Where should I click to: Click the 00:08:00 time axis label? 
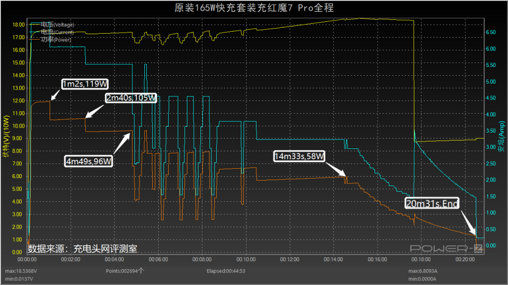[202, 259]
